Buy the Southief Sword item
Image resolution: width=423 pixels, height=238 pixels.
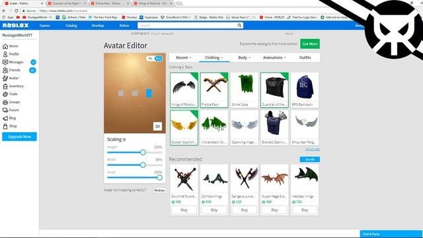184,210
